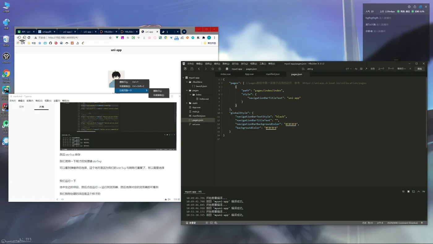Open the 7/7 search results dropdown
Screen dimensions: 433x244
(349, 69)
